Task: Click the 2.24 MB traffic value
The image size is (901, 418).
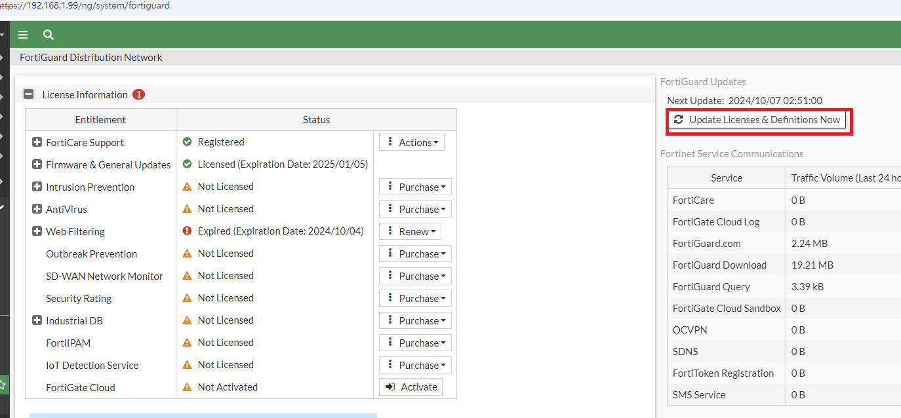Action: point(809,243)
